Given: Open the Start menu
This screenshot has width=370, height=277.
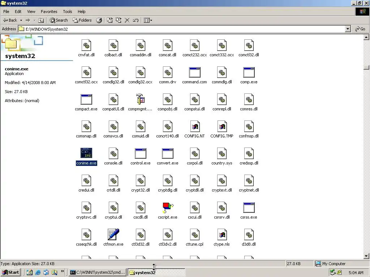Looking at the screenshot, I should 10,273.
